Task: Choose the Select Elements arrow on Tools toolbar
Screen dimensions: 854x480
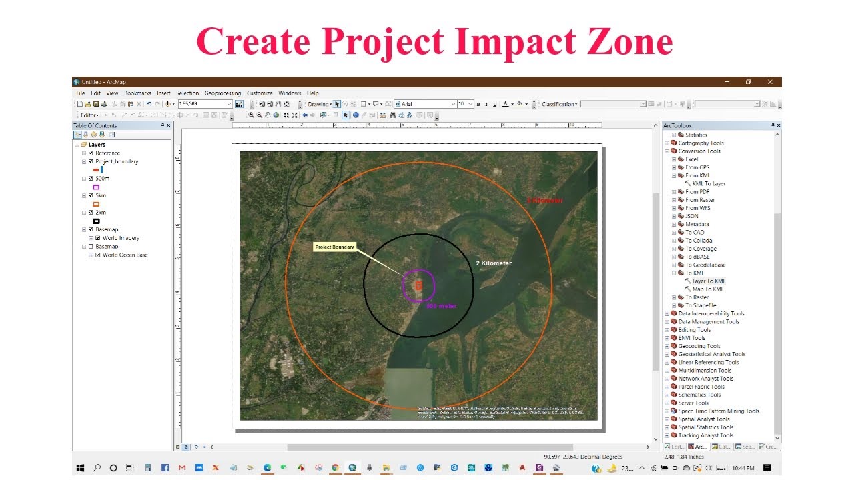Action: 346,115
